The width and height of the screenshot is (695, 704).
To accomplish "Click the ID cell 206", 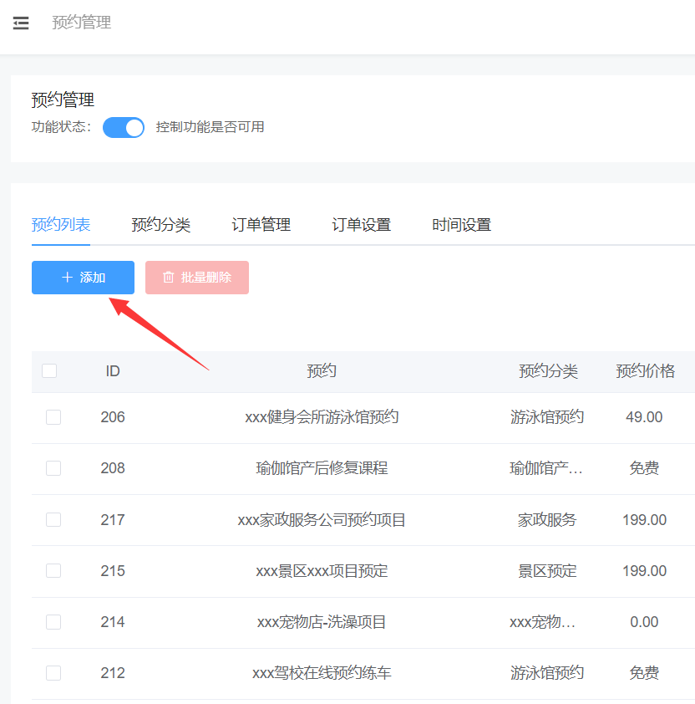I will (113, 417).
